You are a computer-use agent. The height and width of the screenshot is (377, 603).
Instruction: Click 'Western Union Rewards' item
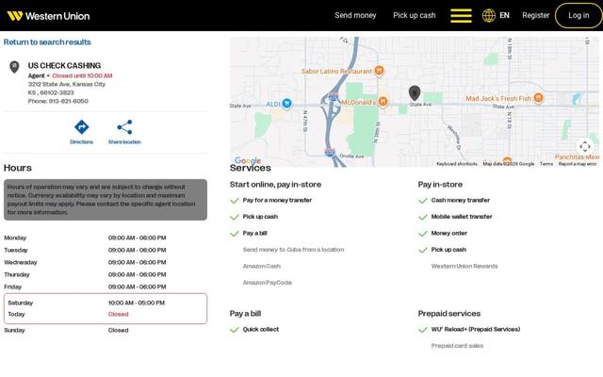(x=464, y=266)
